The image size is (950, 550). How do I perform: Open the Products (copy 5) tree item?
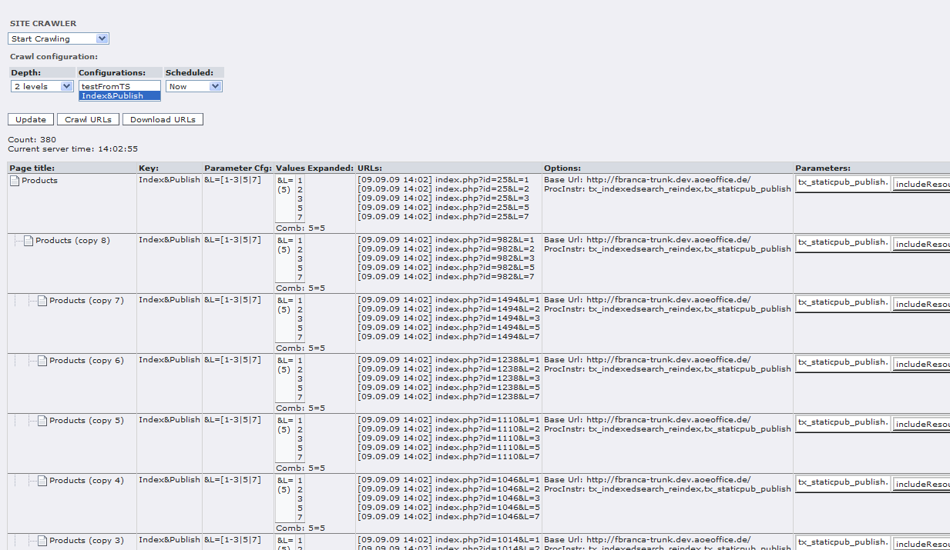click(86, 421)
